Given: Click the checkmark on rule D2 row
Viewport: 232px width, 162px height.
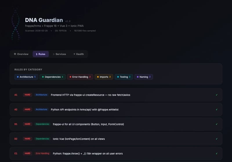Looking at the screenshot, I should [217, 139].
